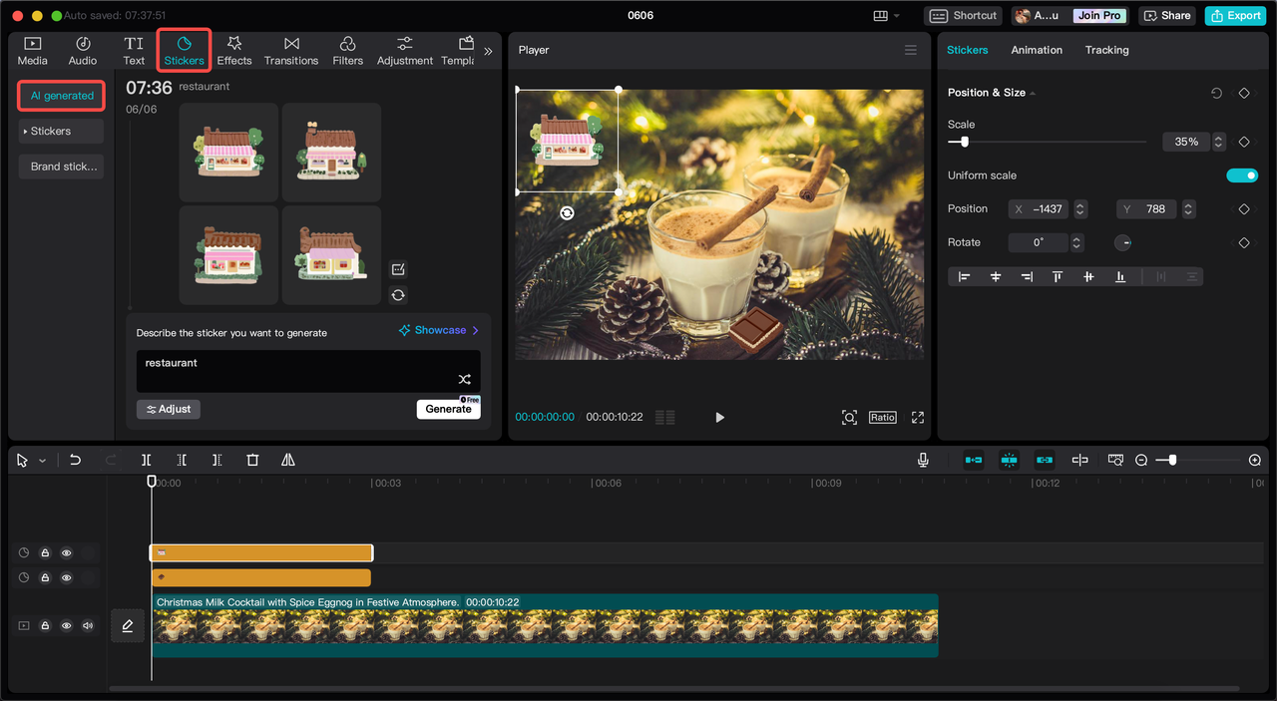Viewport: 1277px width, 701px height.
Task: Open the selection tool mode dropdown
Action: (42, 461)
